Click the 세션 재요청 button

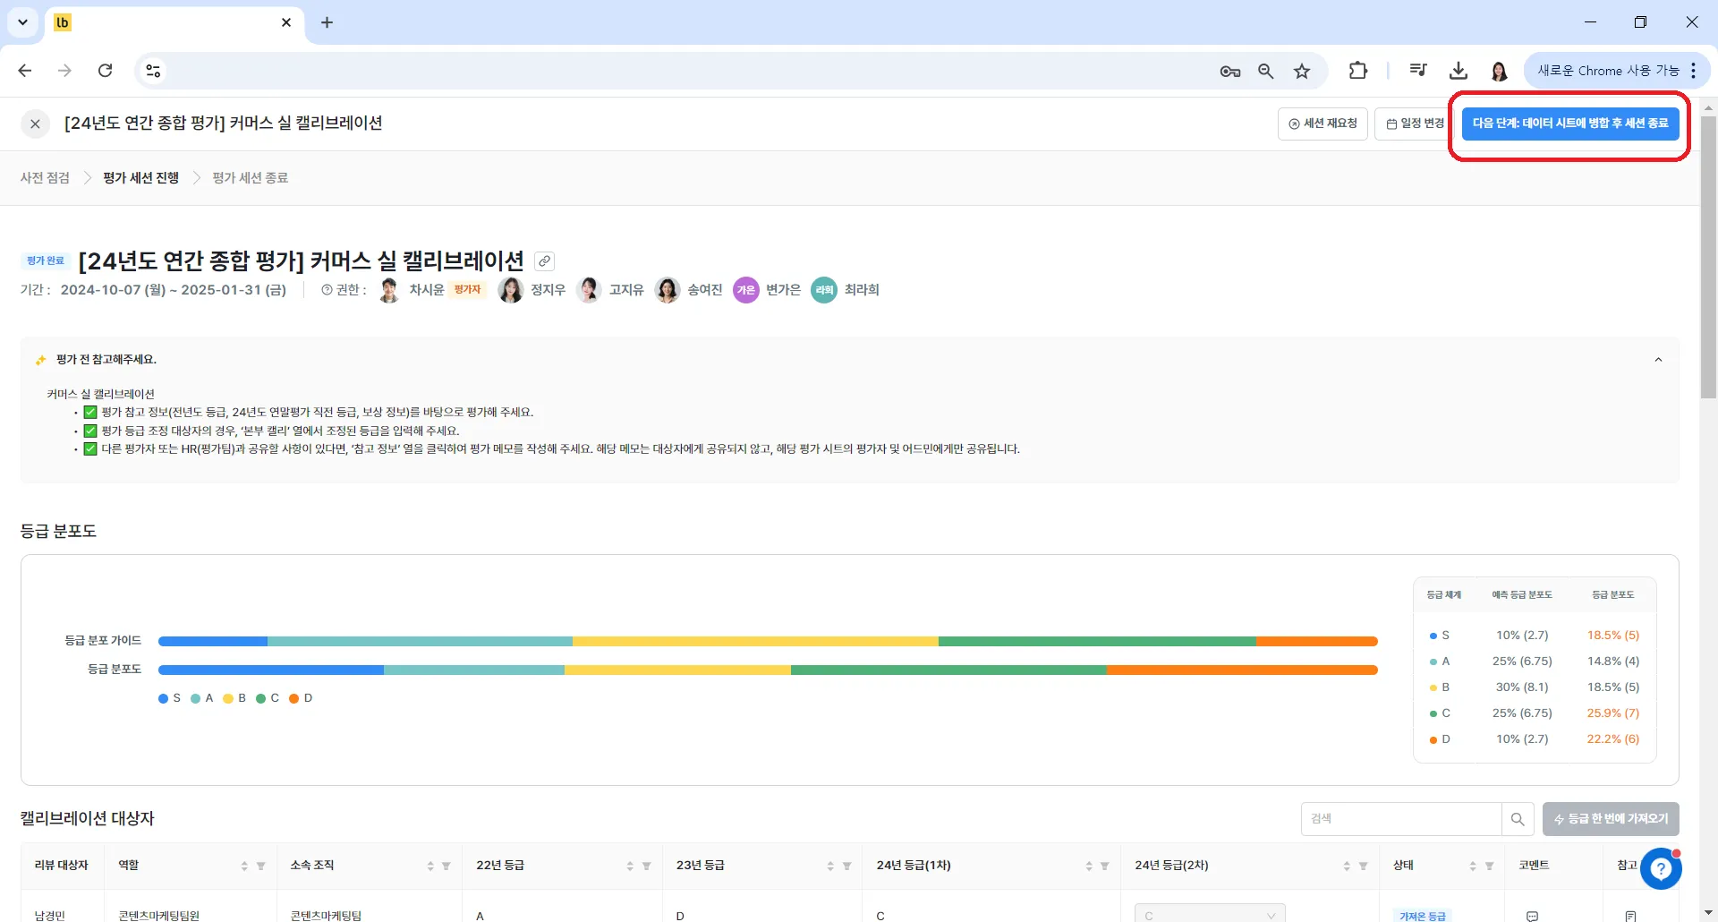click(1323, 124)
